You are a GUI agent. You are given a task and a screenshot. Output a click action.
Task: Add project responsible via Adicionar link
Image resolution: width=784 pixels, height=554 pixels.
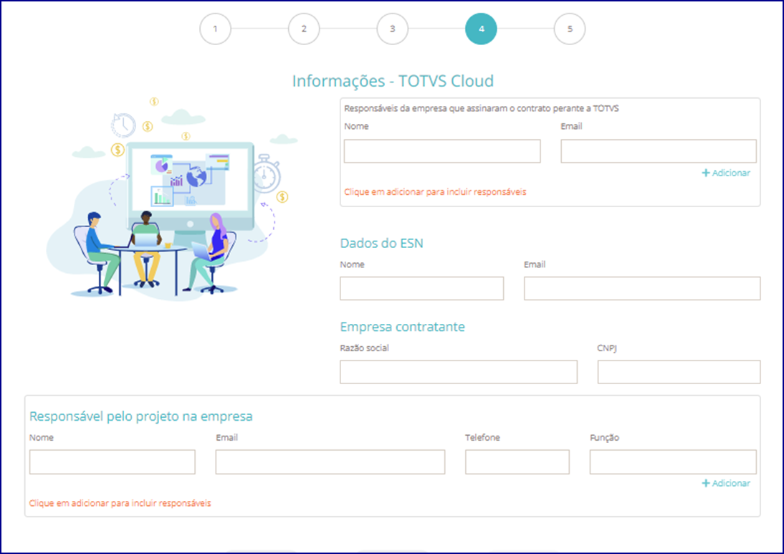tap(726, 484)
